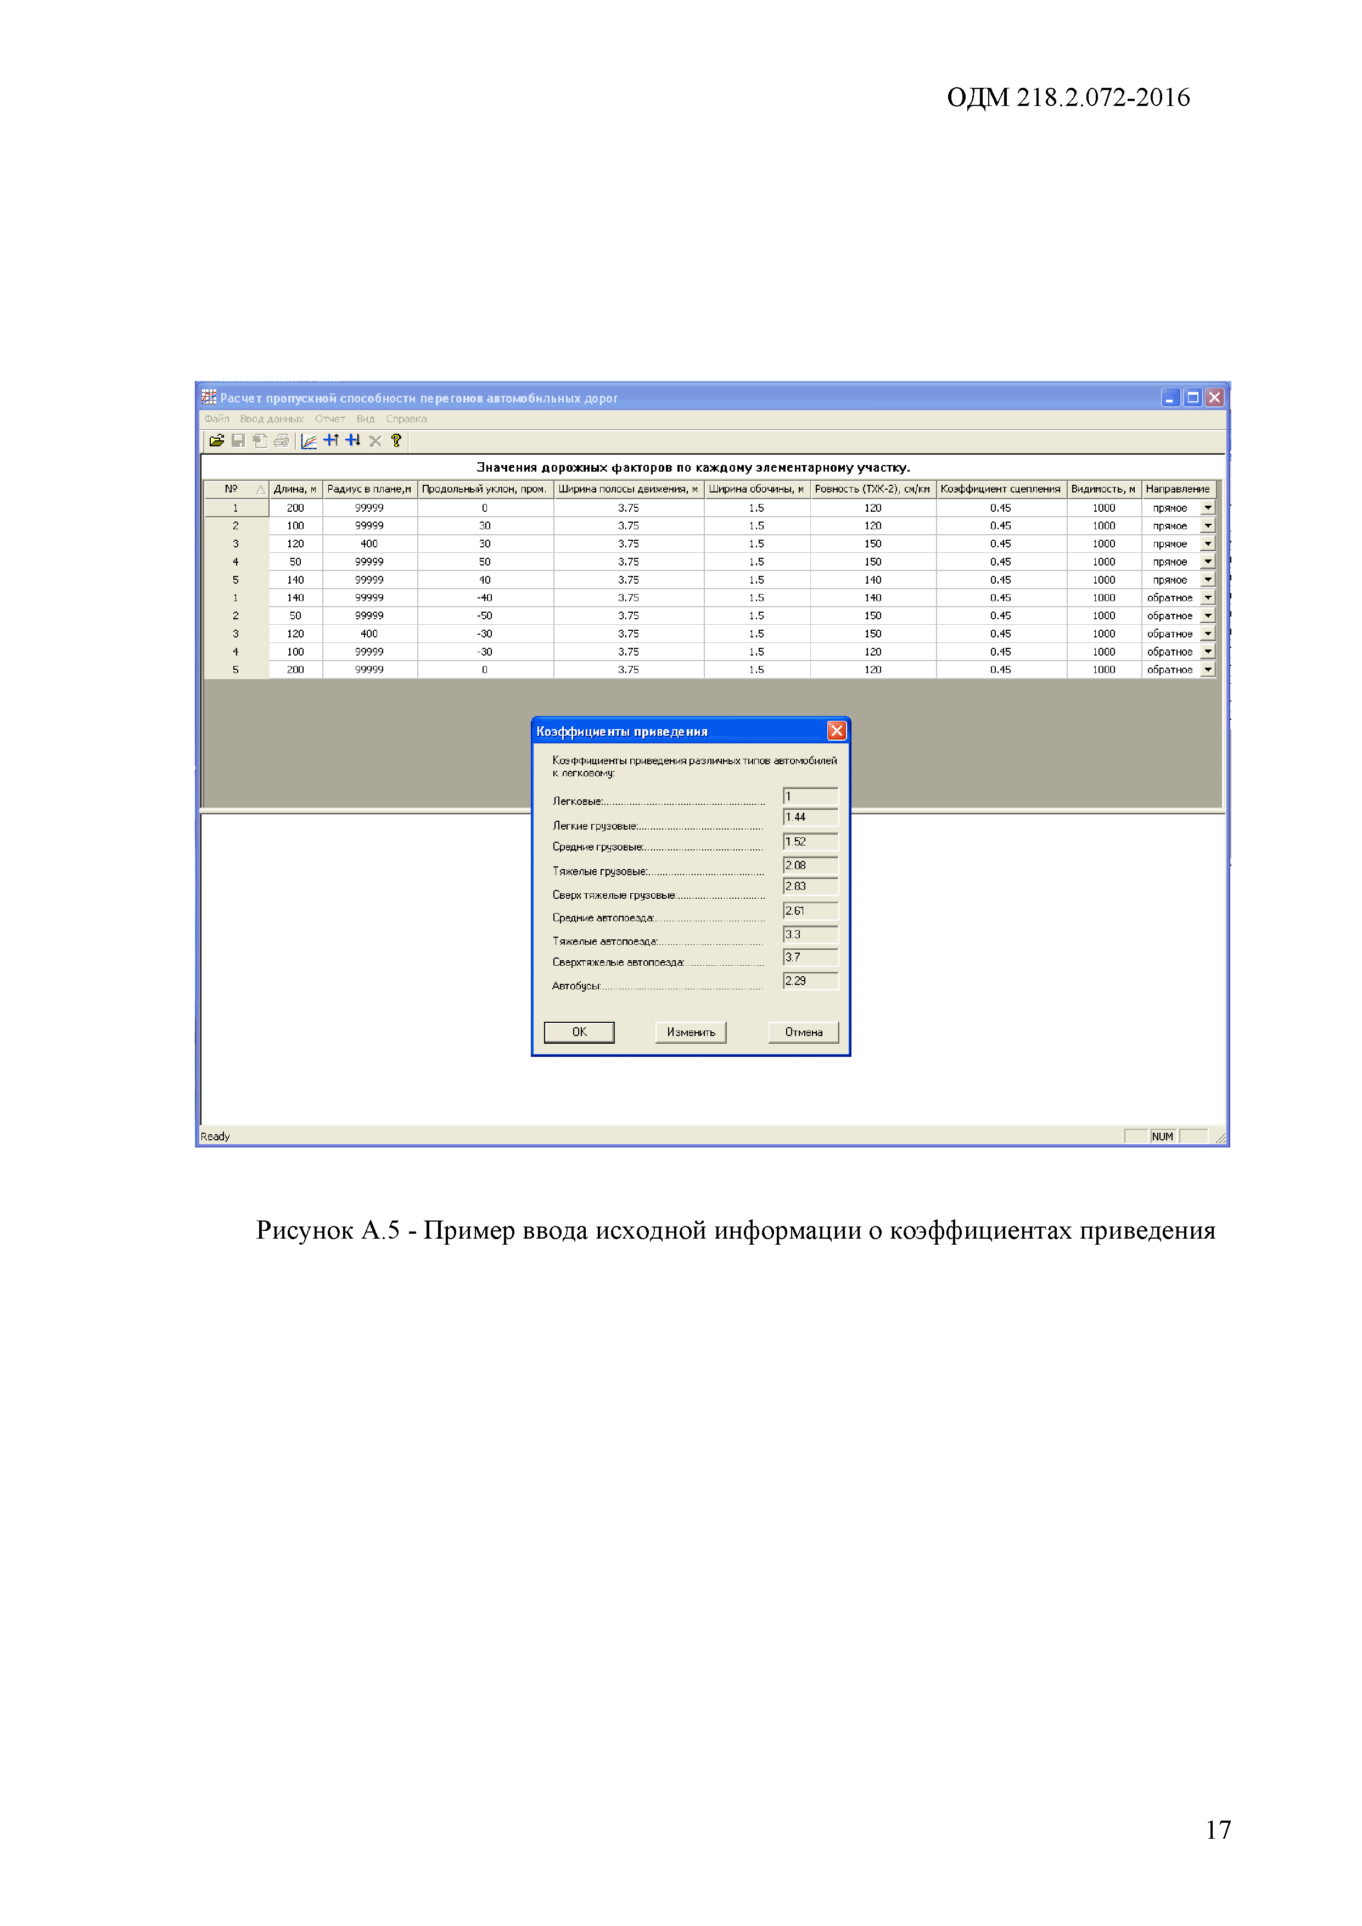The image size is (1362, 1926).
Task: Click the Автобусы field showing 2.29
Action: (x=810, y=981)
